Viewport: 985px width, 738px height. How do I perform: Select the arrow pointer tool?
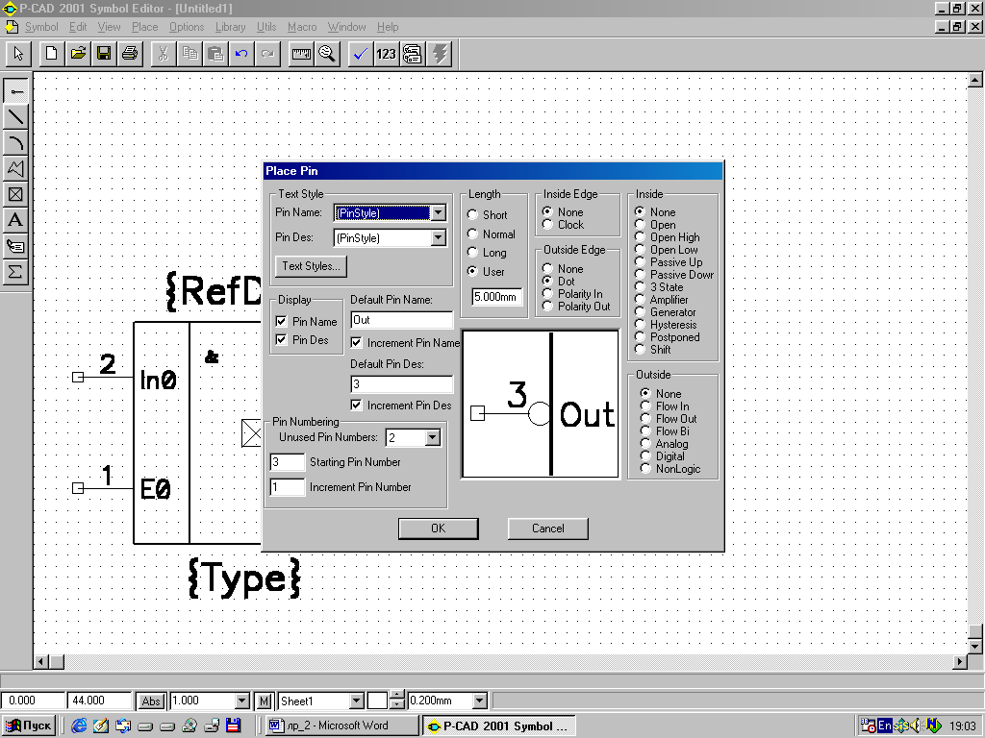18,54
